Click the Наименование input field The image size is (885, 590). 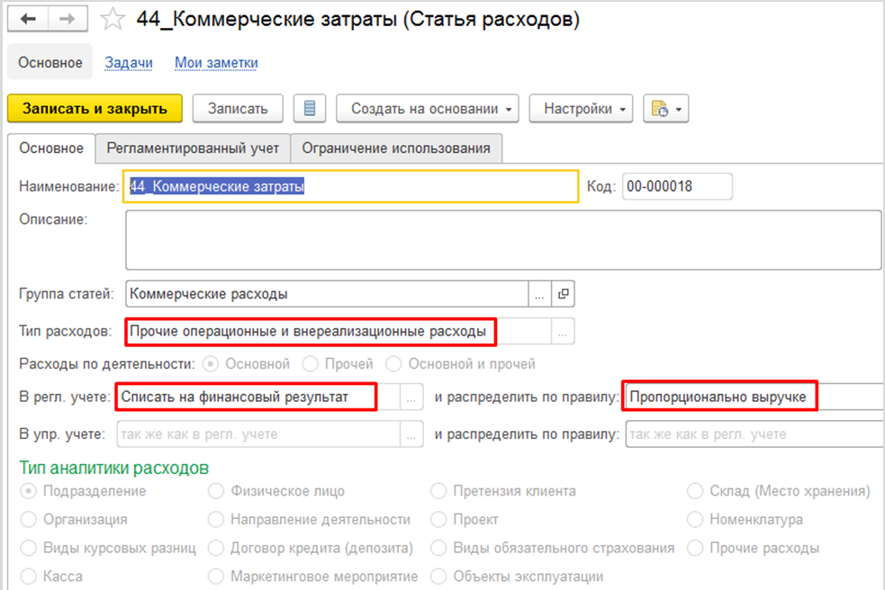(x=349, y=186)
